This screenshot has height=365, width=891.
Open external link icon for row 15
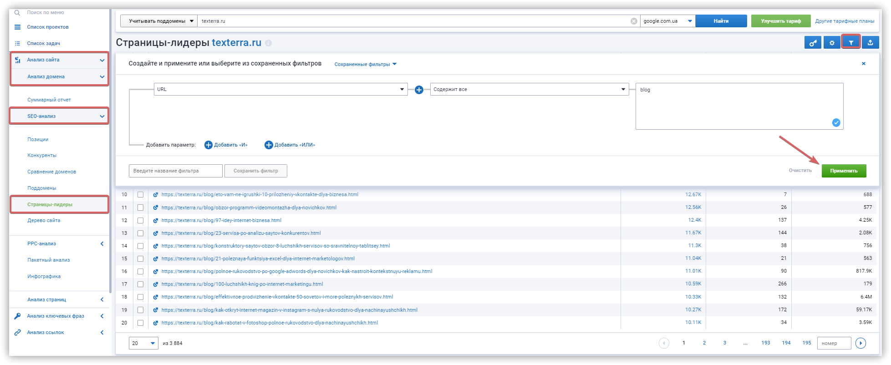(155, 259)
